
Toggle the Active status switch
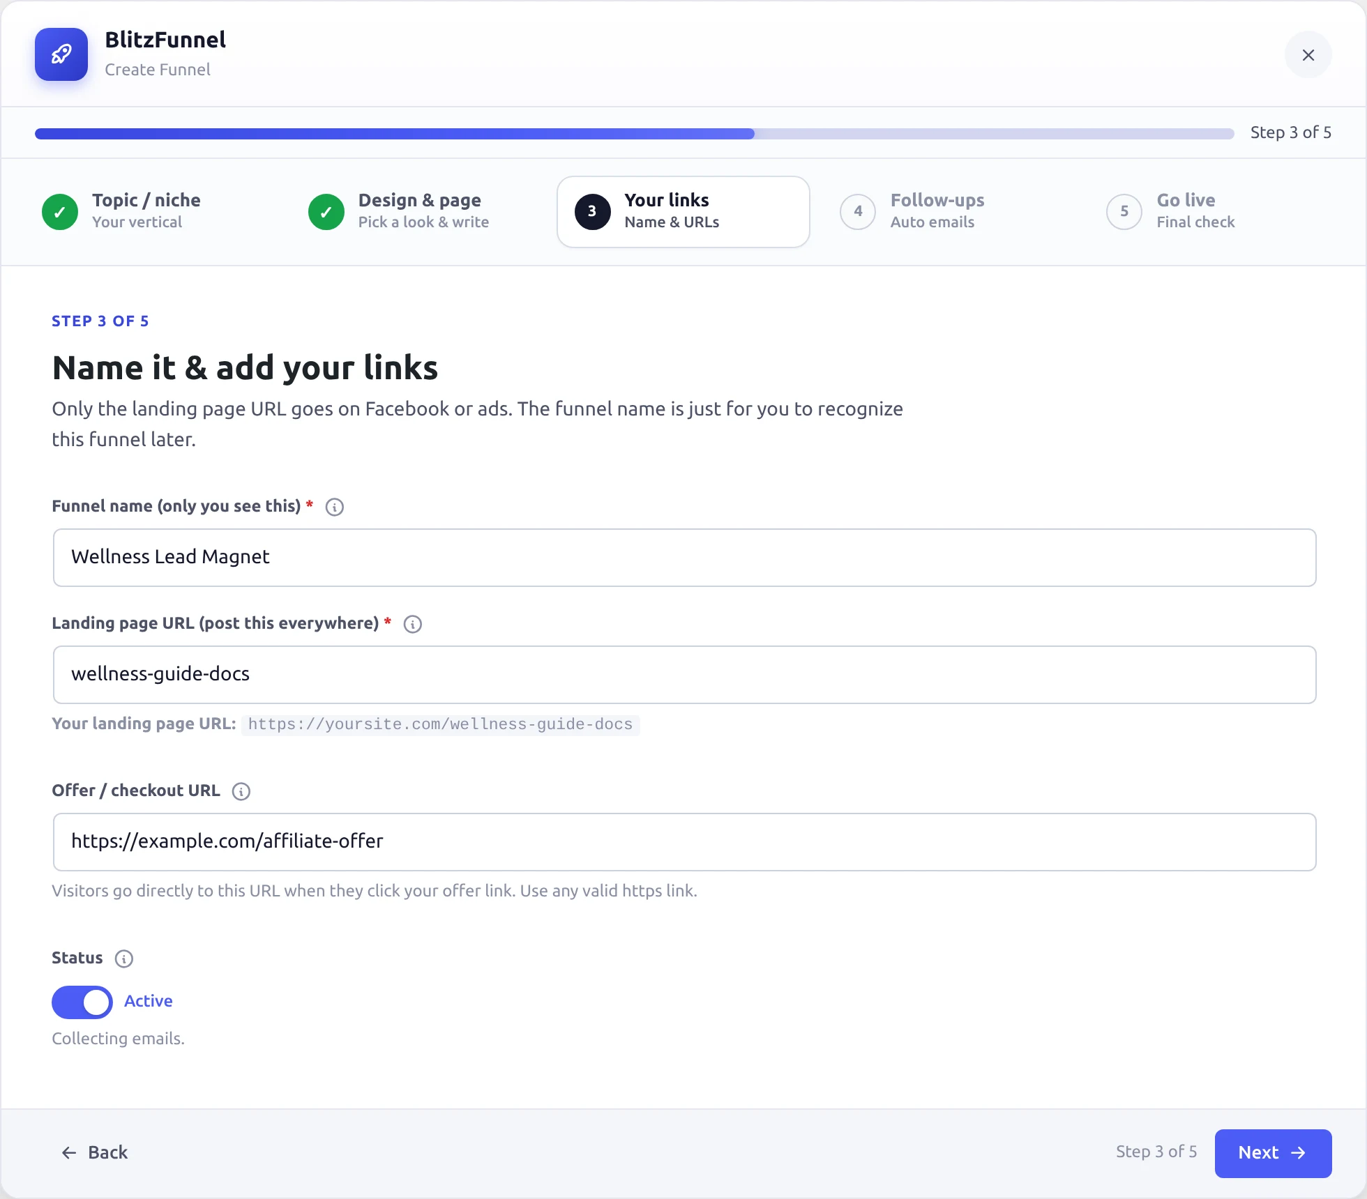coord(82,1002)
